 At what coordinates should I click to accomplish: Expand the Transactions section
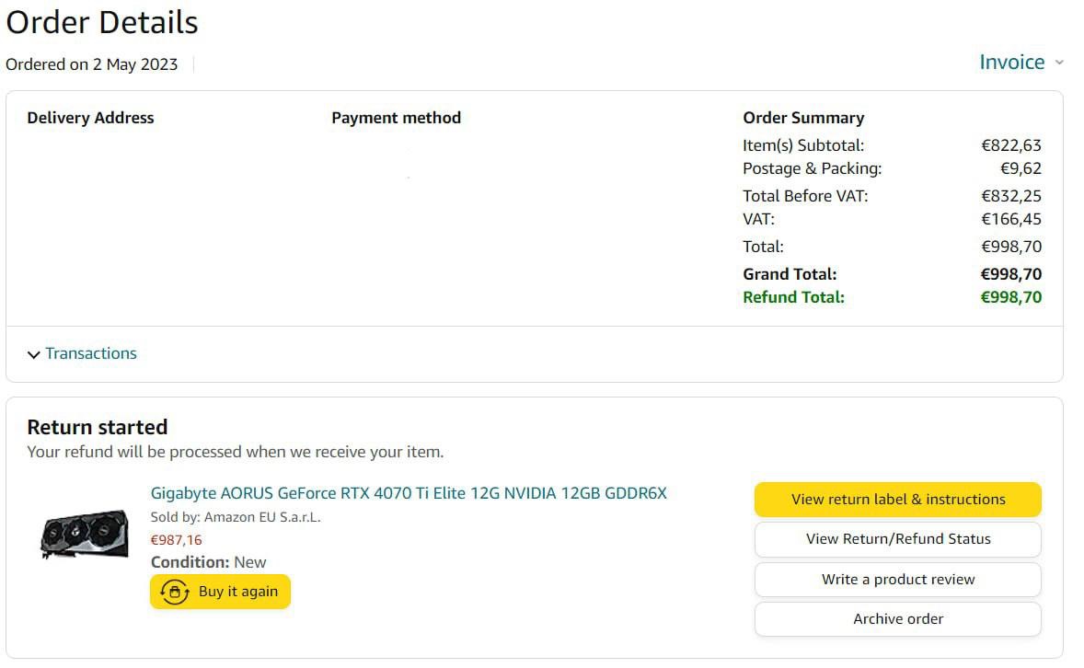click(91, 353)
